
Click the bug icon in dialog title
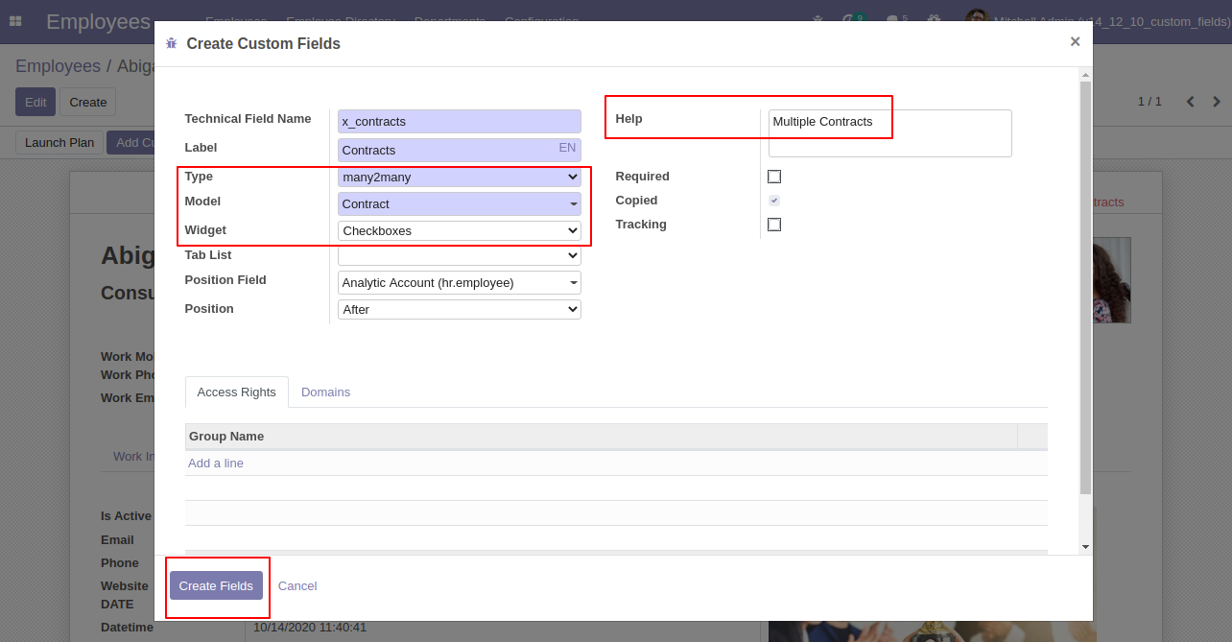pyautogui.click(x=172, y=43)
